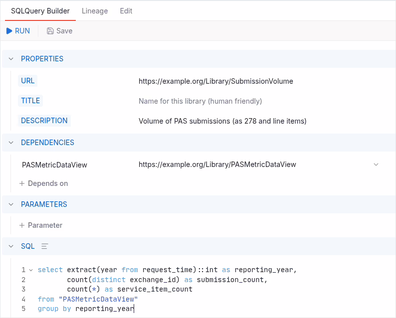Click the Save label text
The height and width of the screenshot is (318, 396).
(64, 31)
